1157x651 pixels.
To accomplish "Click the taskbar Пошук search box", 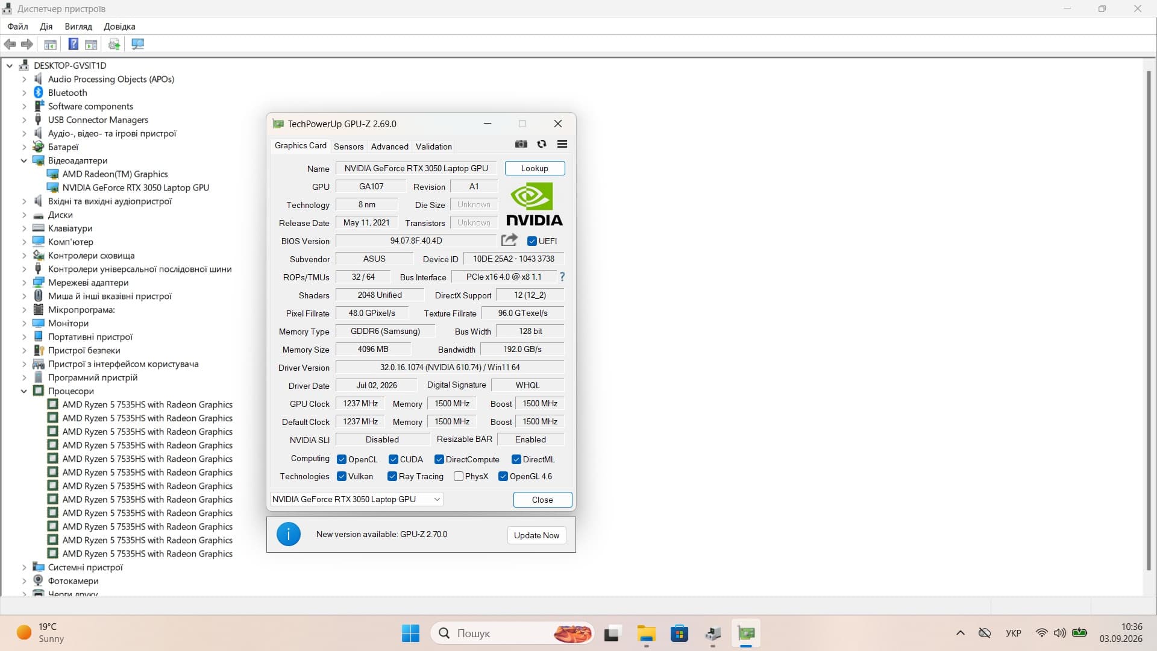I will click(512, 634).
